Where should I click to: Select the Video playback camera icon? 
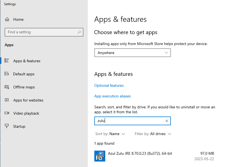pos(7,113)
